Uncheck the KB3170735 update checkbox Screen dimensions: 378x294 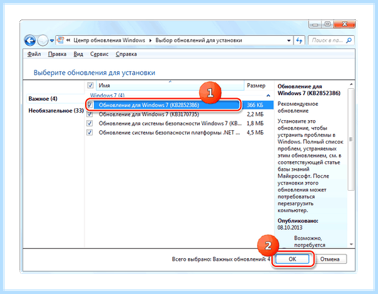tap(89, 114)
